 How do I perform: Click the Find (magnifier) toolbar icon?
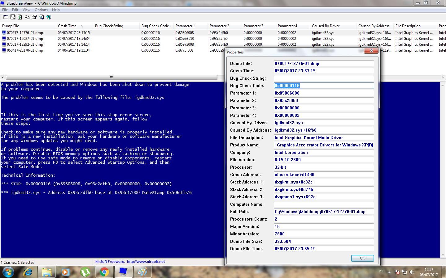coord(42,17)
